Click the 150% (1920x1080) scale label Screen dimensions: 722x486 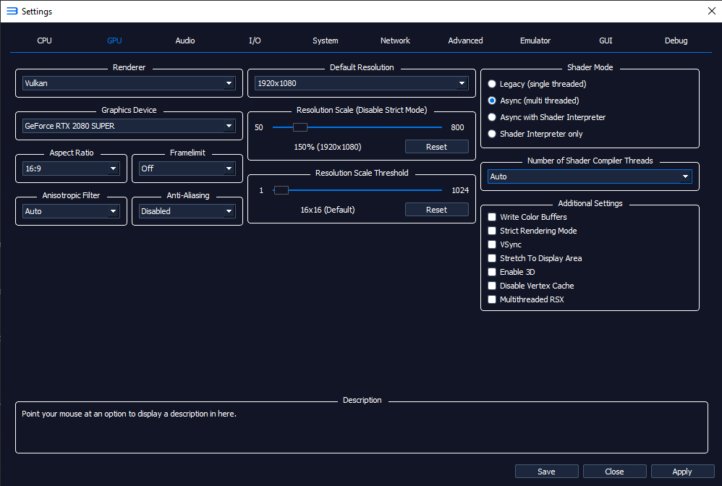click(328, 147)
